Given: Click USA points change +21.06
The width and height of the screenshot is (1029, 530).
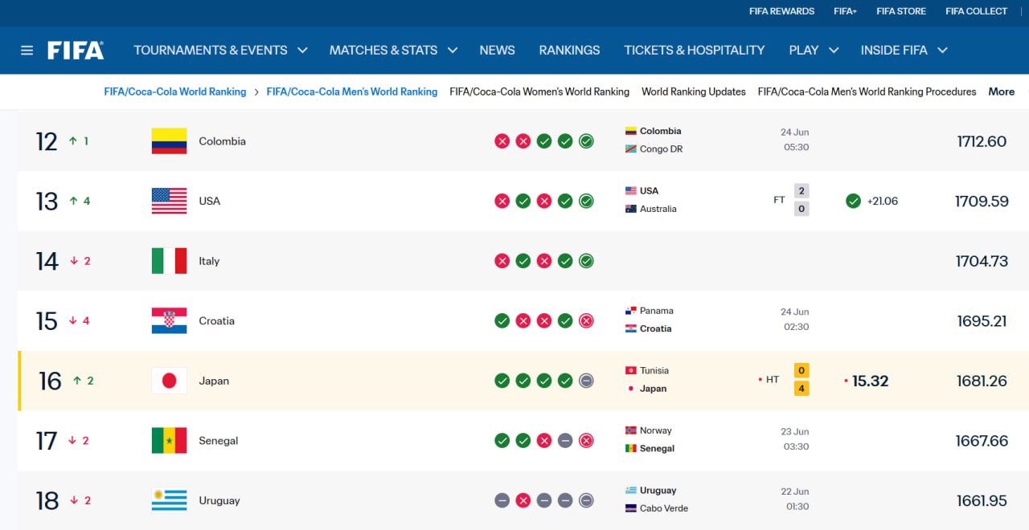Looking at the screenshot, I should coord(883,201).
